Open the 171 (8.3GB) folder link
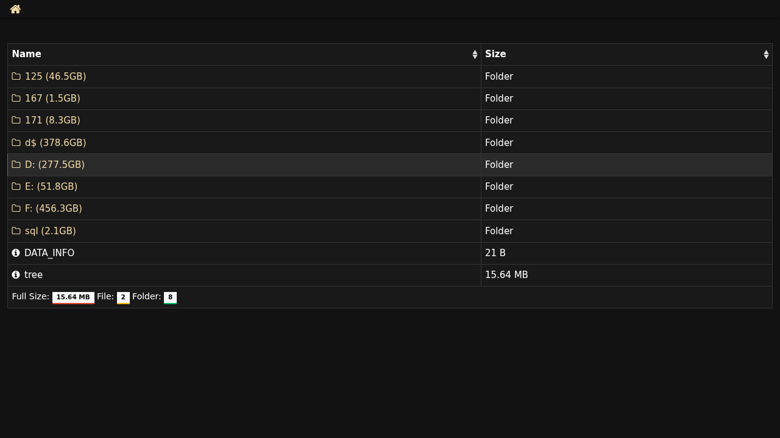Image resolution: width=780 pixels, height=438 pixels. (x=52, y=120)
